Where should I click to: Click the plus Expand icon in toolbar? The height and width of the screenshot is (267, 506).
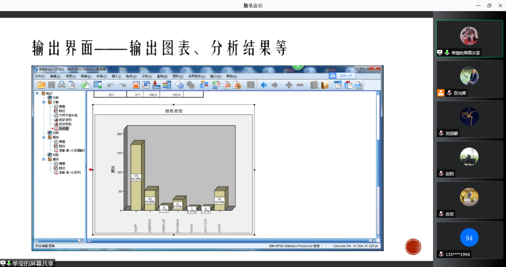tap(289, 85)
